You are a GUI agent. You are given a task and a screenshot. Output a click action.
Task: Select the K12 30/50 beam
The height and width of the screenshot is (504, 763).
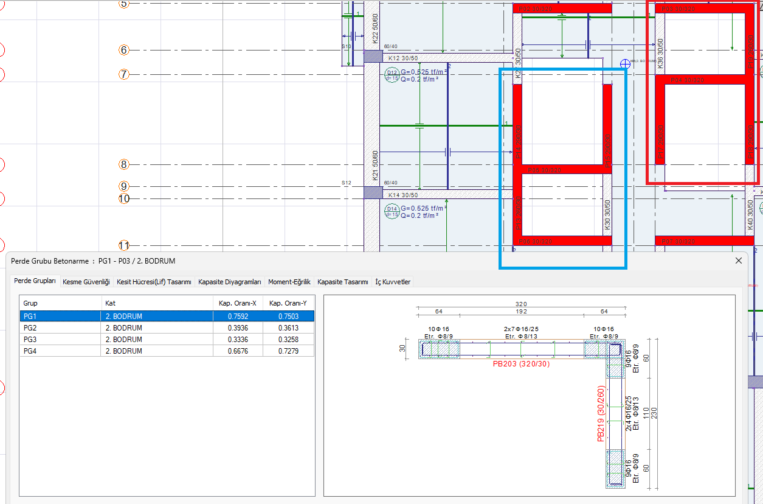(x=403, y=58)
